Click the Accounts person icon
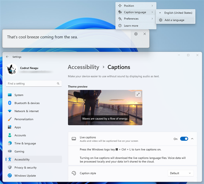This screenshot has width=204, height=184. click(x=10, y=135)
